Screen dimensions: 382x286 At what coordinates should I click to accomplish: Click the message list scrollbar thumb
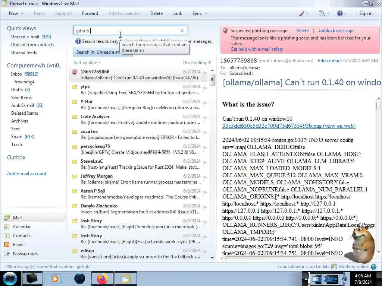[212, 80]
